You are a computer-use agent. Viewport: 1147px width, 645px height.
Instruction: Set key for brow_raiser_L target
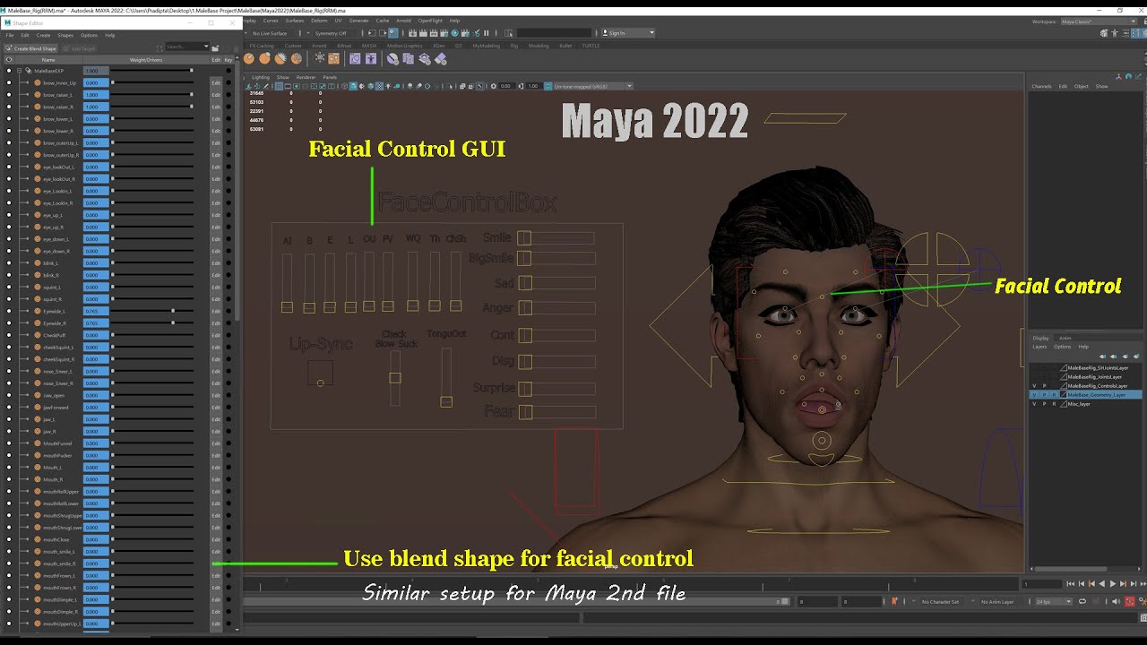229,95
